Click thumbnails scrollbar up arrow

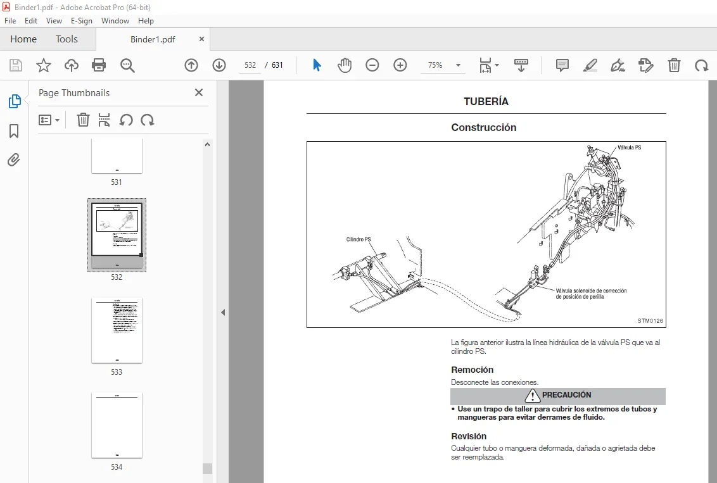click(207, 144)
